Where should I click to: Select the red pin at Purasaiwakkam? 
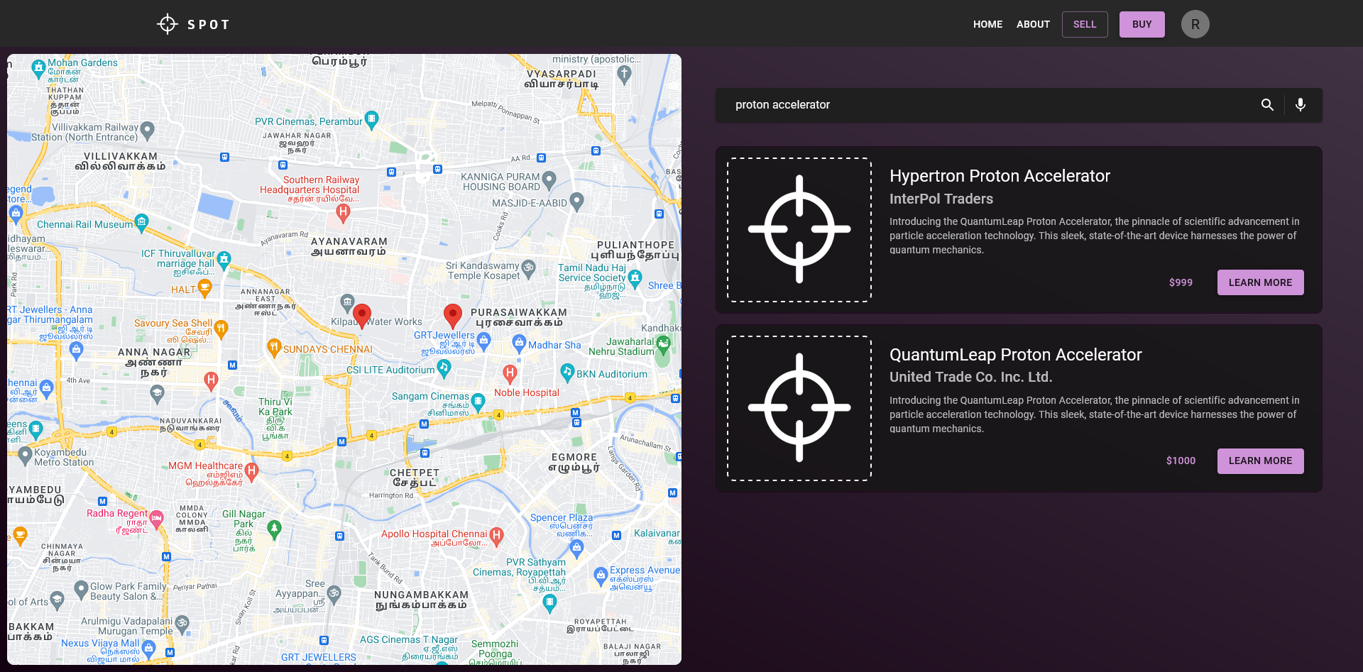pos(453,314)
